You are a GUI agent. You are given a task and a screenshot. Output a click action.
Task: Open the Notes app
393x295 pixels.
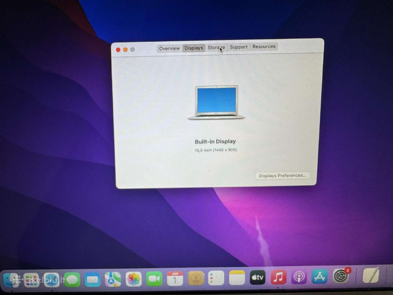[237, 278]
